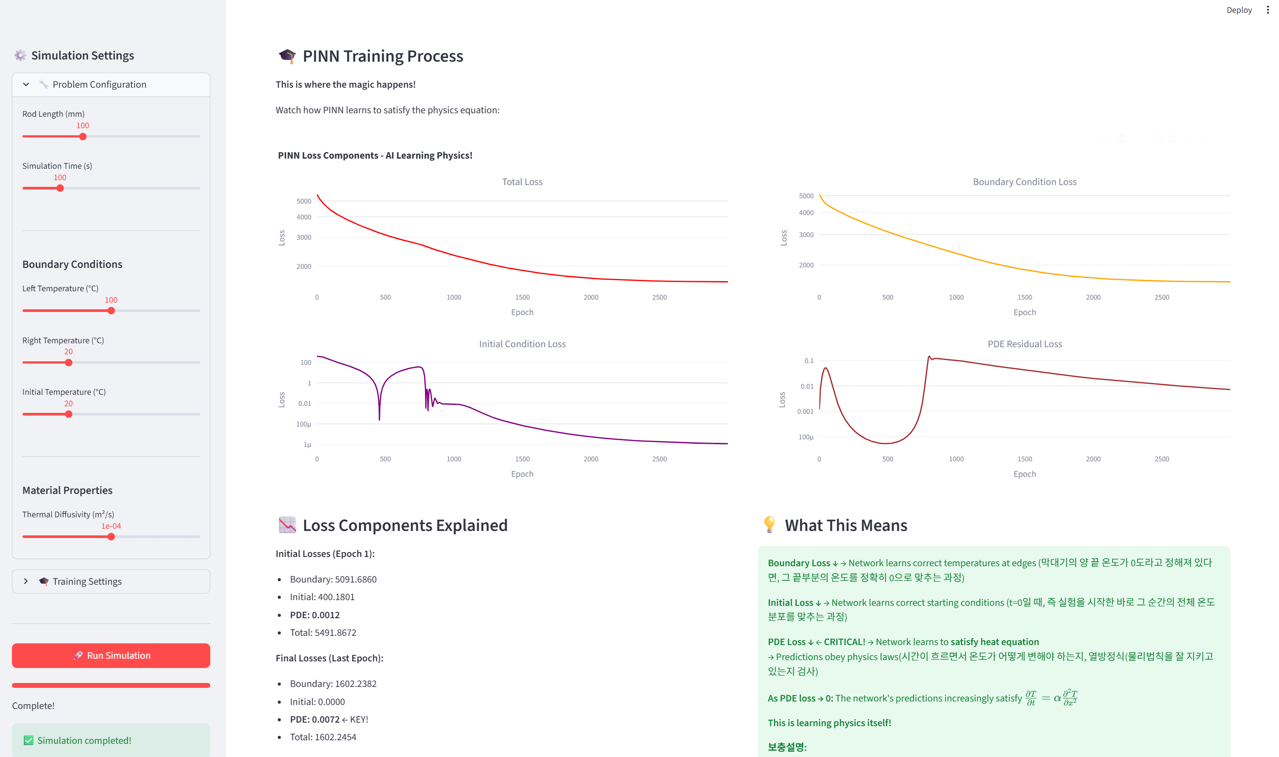
Task: Click the Right Temperature slider handle
Action: pos(68,363)
